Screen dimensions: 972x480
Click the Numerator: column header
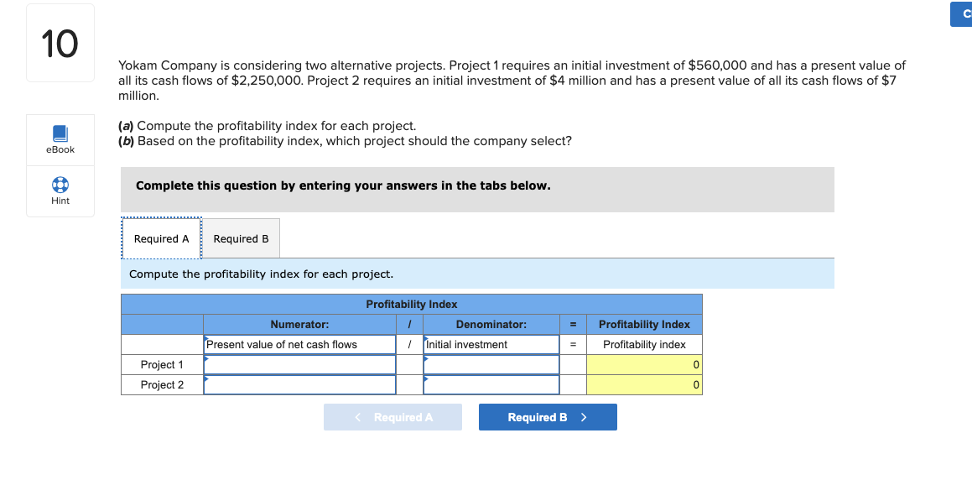pyautogui.click(x=299, y=325)
